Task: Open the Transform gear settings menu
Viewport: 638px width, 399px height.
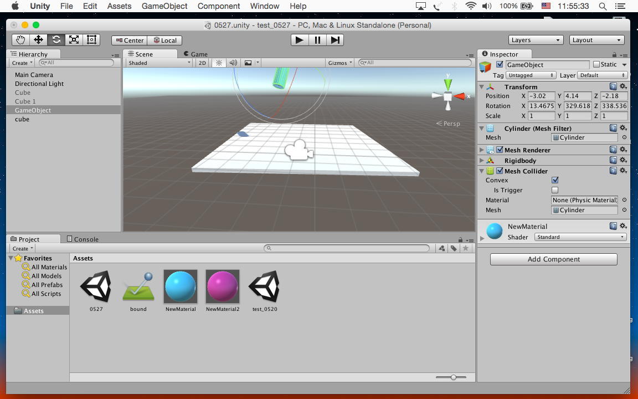Action: coord(623,86)
